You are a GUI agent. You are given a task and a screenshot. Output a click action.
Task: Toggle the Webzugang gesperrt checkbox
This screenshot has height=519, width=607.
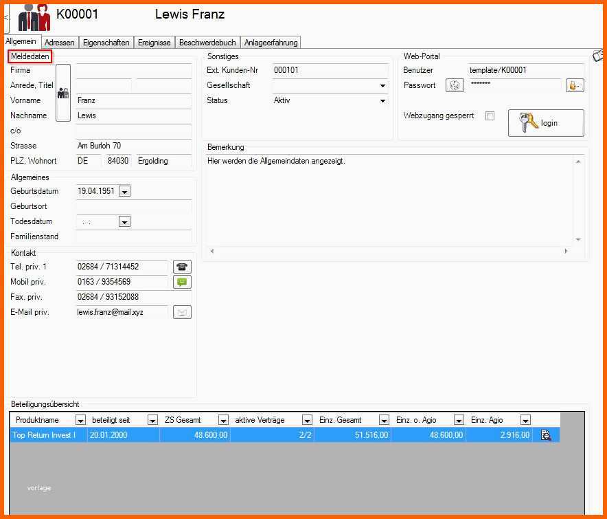pyautogui.click(x=490, y=116)
